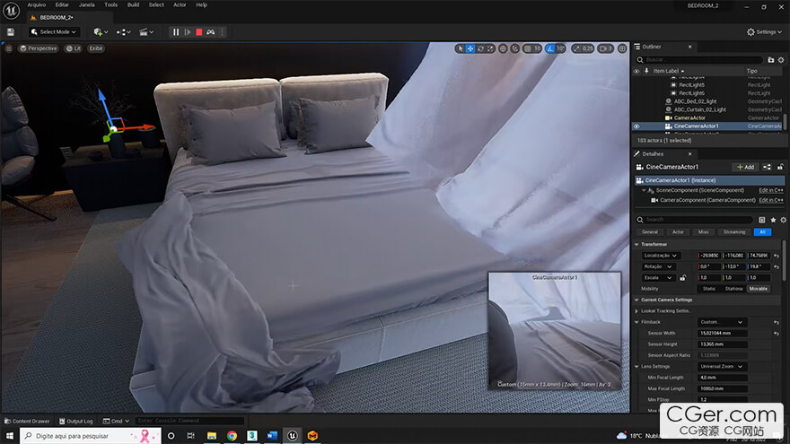This screenshot has height=444, width=790.
Task: Open the Select Mode dropdown
Action: coord(53,31)
